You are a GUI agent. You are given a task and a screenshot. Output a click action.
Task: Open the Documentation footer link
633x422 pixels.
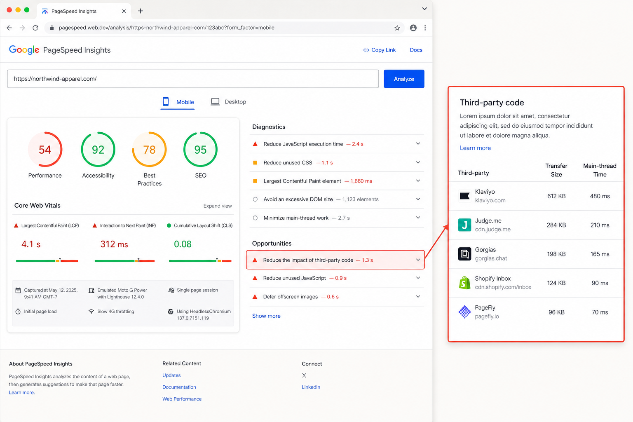(179, 387)
